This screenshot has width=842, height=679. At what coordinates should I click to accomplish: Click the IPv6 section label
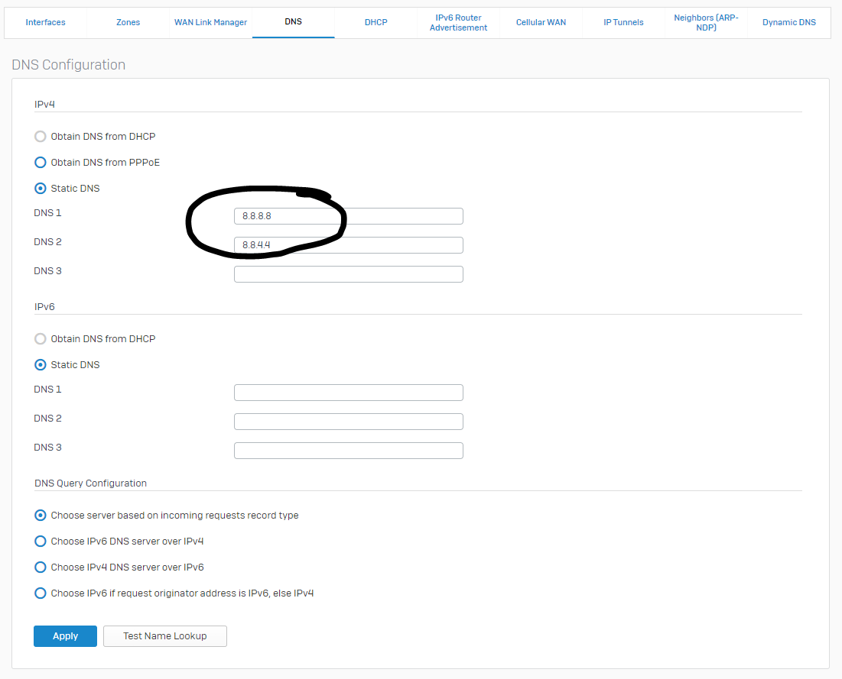coord(44,307)
